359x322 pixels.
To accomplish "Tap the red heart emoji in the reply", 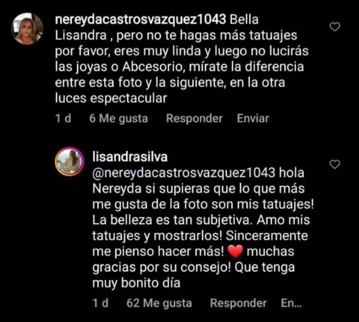I will (x=236, y=251).
